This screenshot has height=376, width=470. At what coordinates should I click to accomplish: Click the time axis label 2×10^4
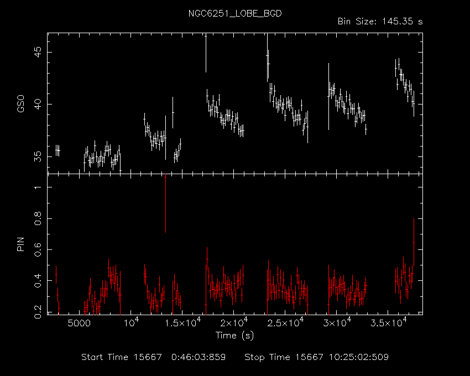point(234,322)
